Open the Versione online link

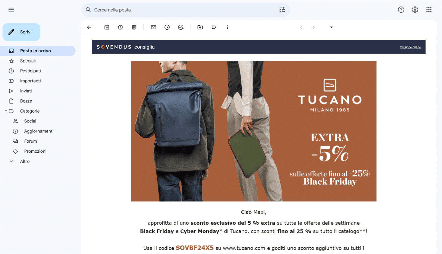[410, 47]
